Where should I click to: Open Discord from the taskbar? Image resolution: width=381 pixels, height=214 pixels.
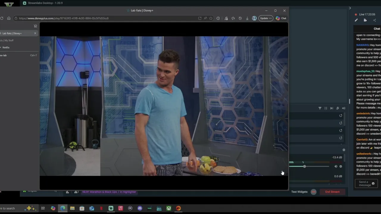[x=140, y=208]
